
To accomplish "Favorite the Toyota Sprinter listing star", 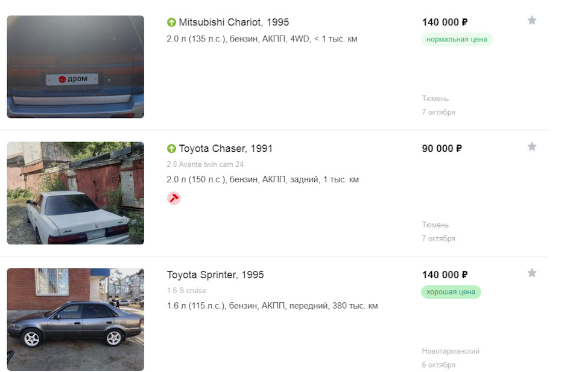I will coord(531,273).
